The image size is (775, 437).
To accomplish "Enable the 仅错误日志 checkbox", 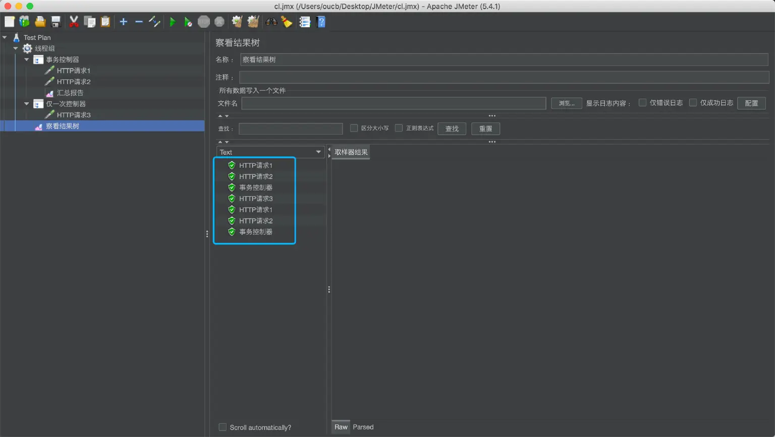I will point(642,103).
